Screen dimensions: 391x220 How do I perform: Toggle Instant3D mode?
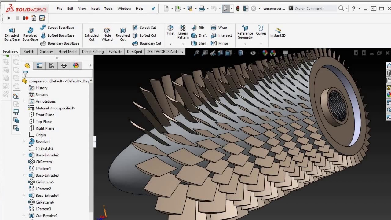click(278, 32)
